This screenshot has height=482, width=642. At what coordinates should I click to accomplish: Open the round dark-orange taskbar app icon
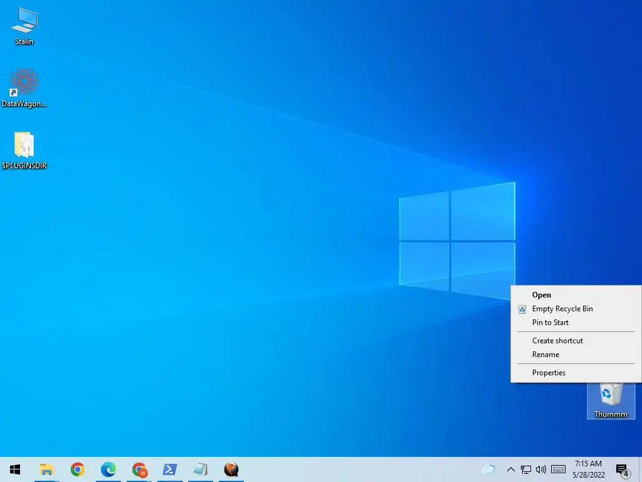tap(231, 469)
